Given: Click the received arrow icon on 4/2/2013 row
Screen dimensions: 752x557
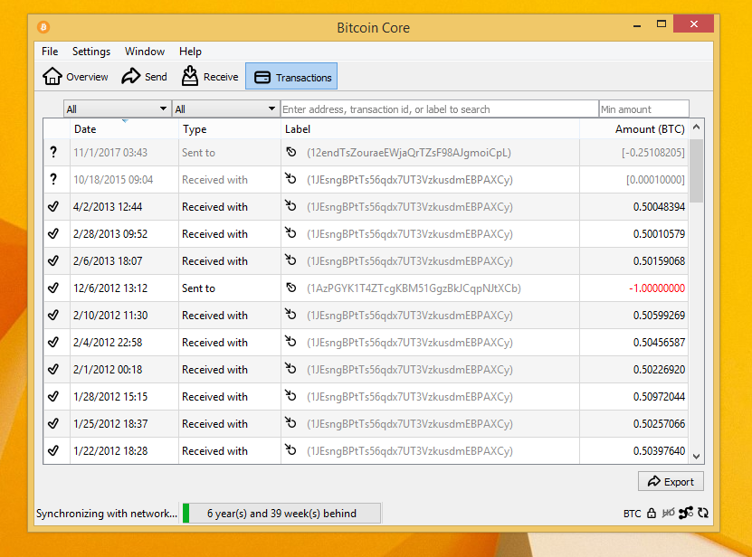Looking at the screenshot, I should click(290, 206).
